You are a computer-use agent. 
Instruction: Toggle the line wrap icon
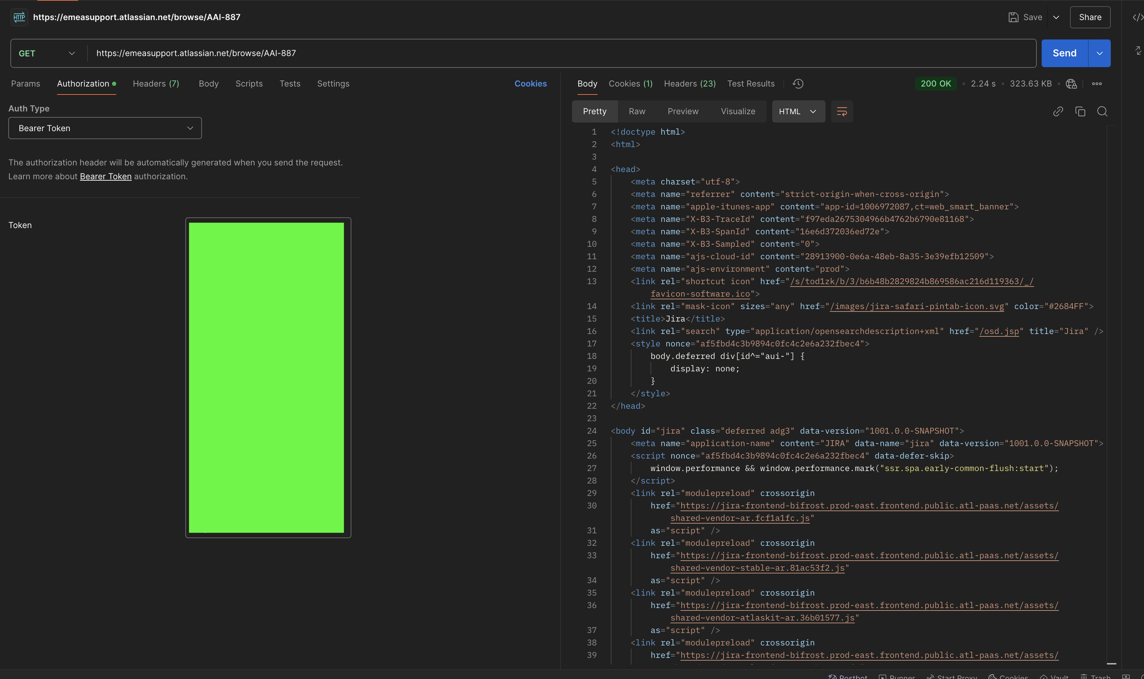click(x=841, y=111)
